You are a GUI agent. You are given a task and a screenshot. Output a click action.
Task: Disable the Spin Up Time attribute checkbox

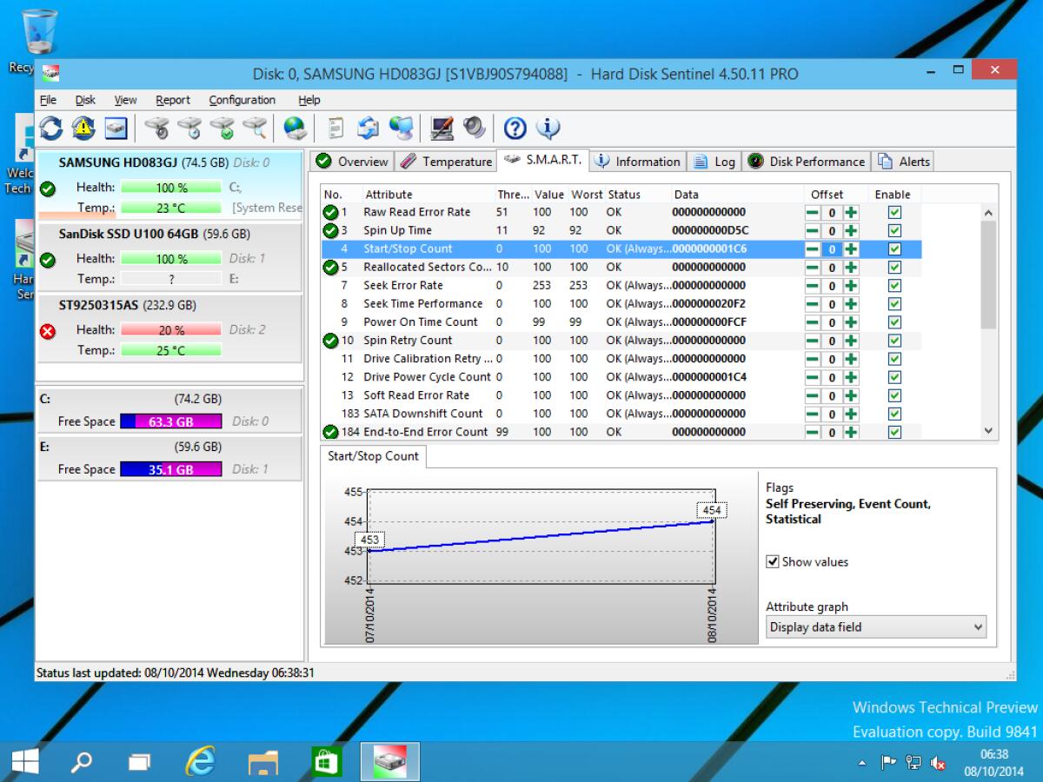(x=894, y=230)
